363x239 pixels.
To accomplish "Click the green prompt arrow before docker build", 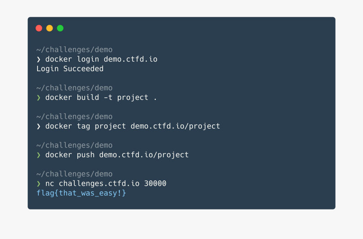I will coord(38,98).
